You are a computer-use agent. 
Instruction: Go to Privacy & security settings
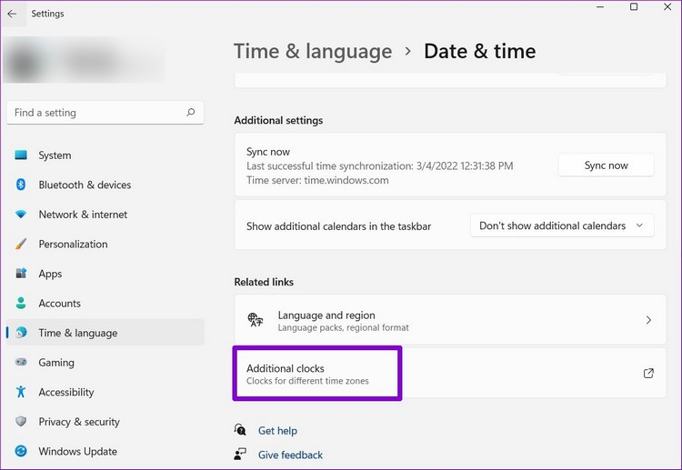(78, 422)
